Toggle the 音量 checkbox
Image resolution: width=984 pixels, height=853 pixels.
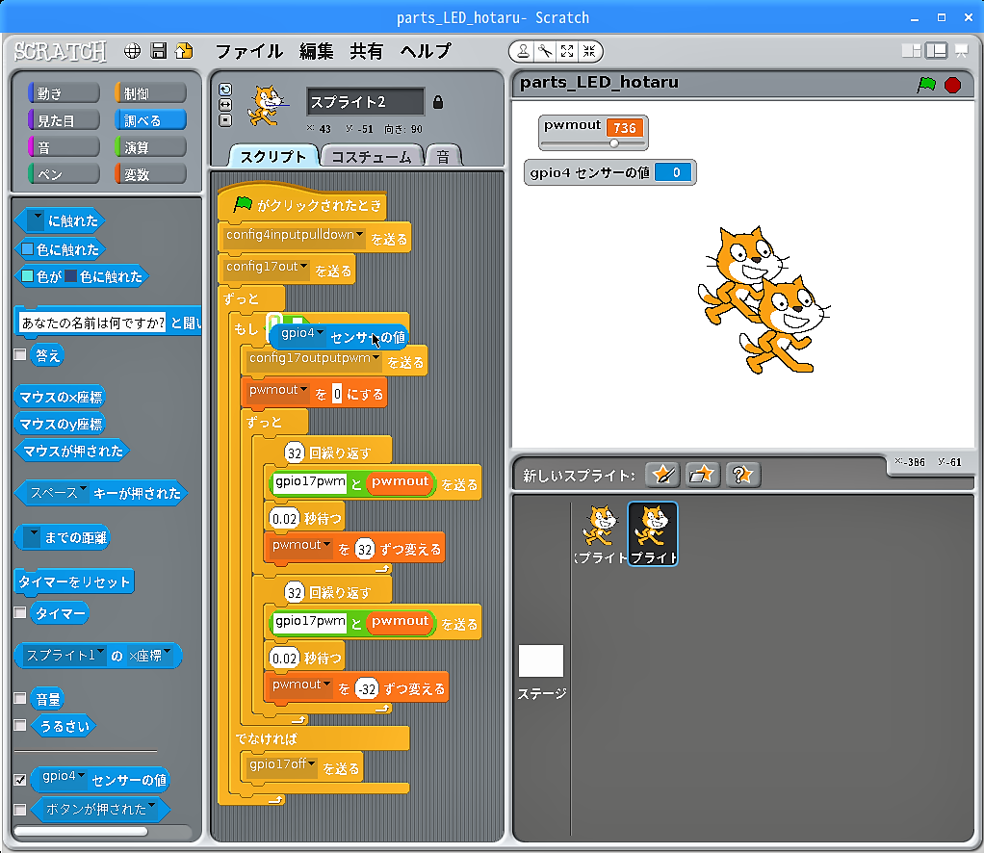[x=20, y=698]
